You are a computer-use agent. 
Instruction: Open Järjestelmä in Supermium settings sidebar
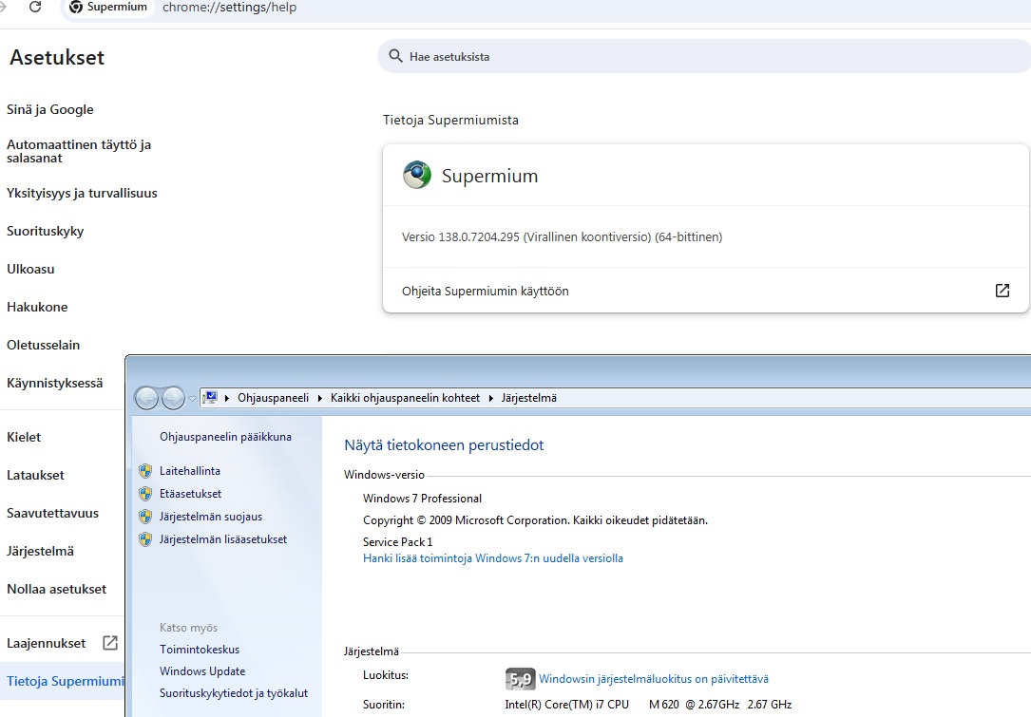[40, 552]
